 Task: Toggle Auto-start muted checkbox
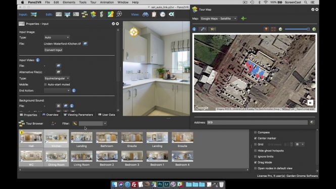click(45, 84)
